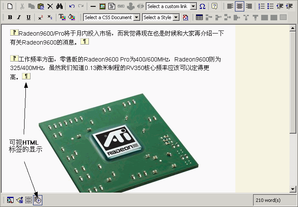This screenshot has width=298, height=207.
Task: Create a new blank document
Action: (x=10, y=6)
